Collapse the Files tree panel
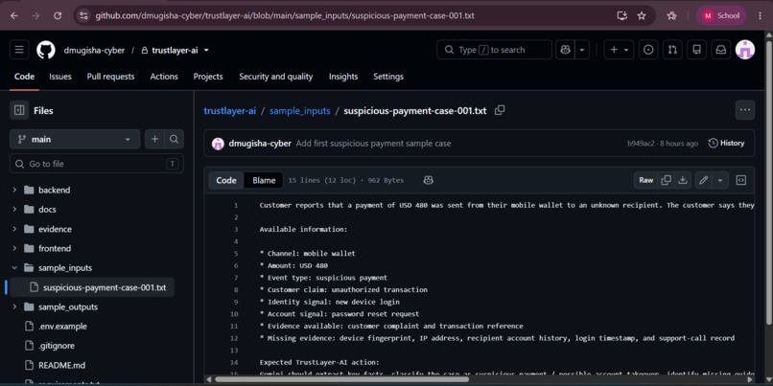 pyautogui.click(x=19, y=110)
